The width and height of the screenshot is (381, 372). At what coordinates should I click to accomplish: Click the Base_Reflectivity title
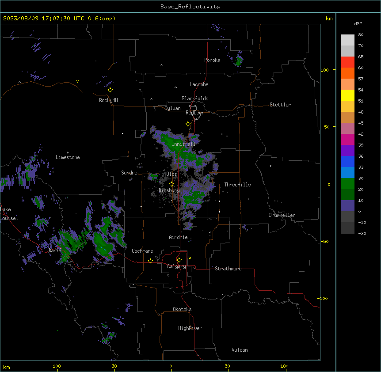(x=190, y=7)
